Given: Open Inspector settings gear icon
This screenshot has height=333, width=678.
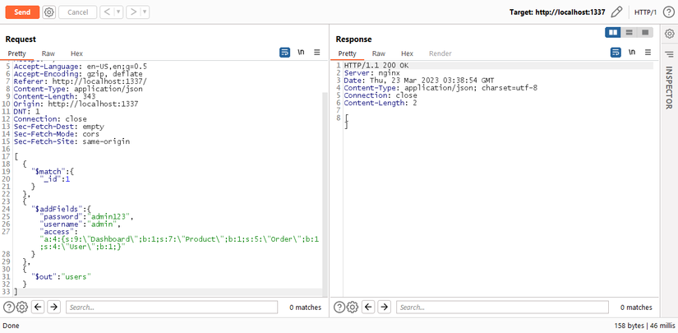Looking at the screenshot, I should [x=669, y=34].
